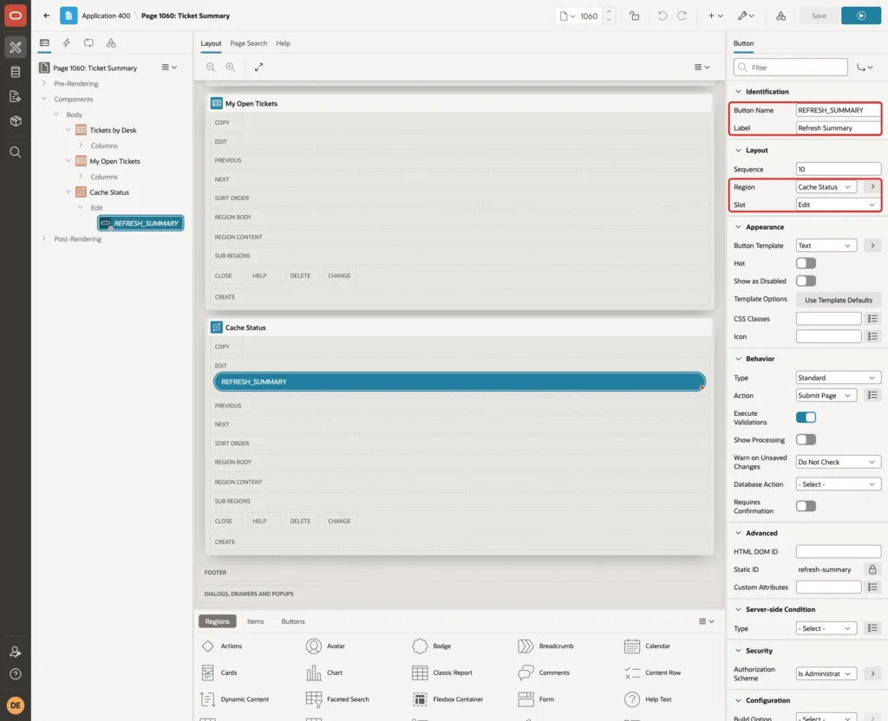Select REFRESH_SUMMARY button in layout
The width and height of the screenshot is (888, 721).
460,381
